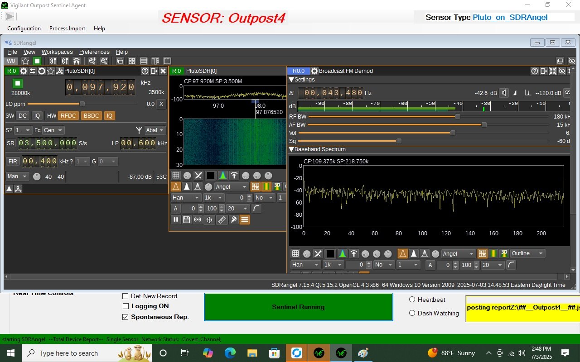Select the Heartbeat radio button

click(x=412, y=300)
